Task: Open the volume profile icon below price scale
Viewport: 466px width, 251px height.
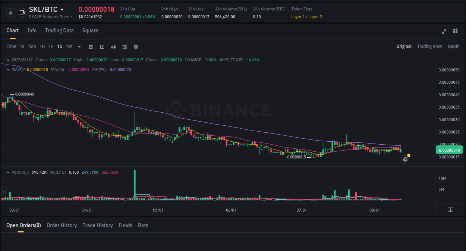Action: pos(450,210)
